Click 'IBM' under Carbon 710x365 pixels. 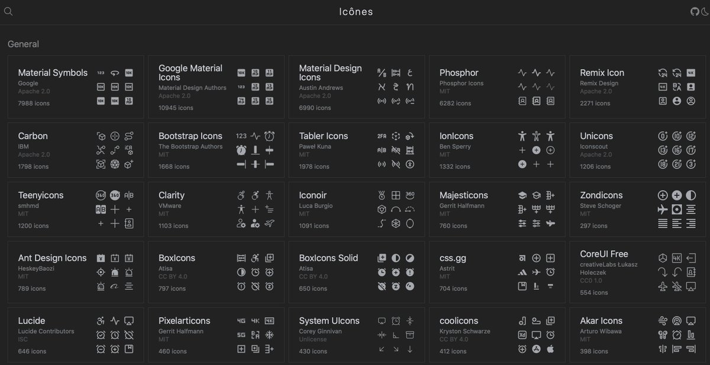tap(23, 146)
